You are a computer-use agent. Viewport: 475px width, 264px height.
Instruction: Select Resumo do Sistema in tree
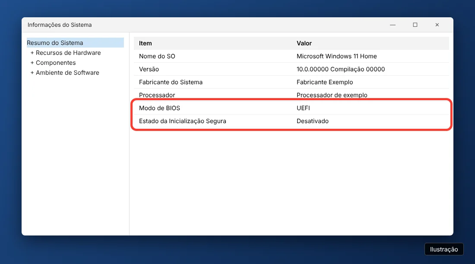[75, 43]
